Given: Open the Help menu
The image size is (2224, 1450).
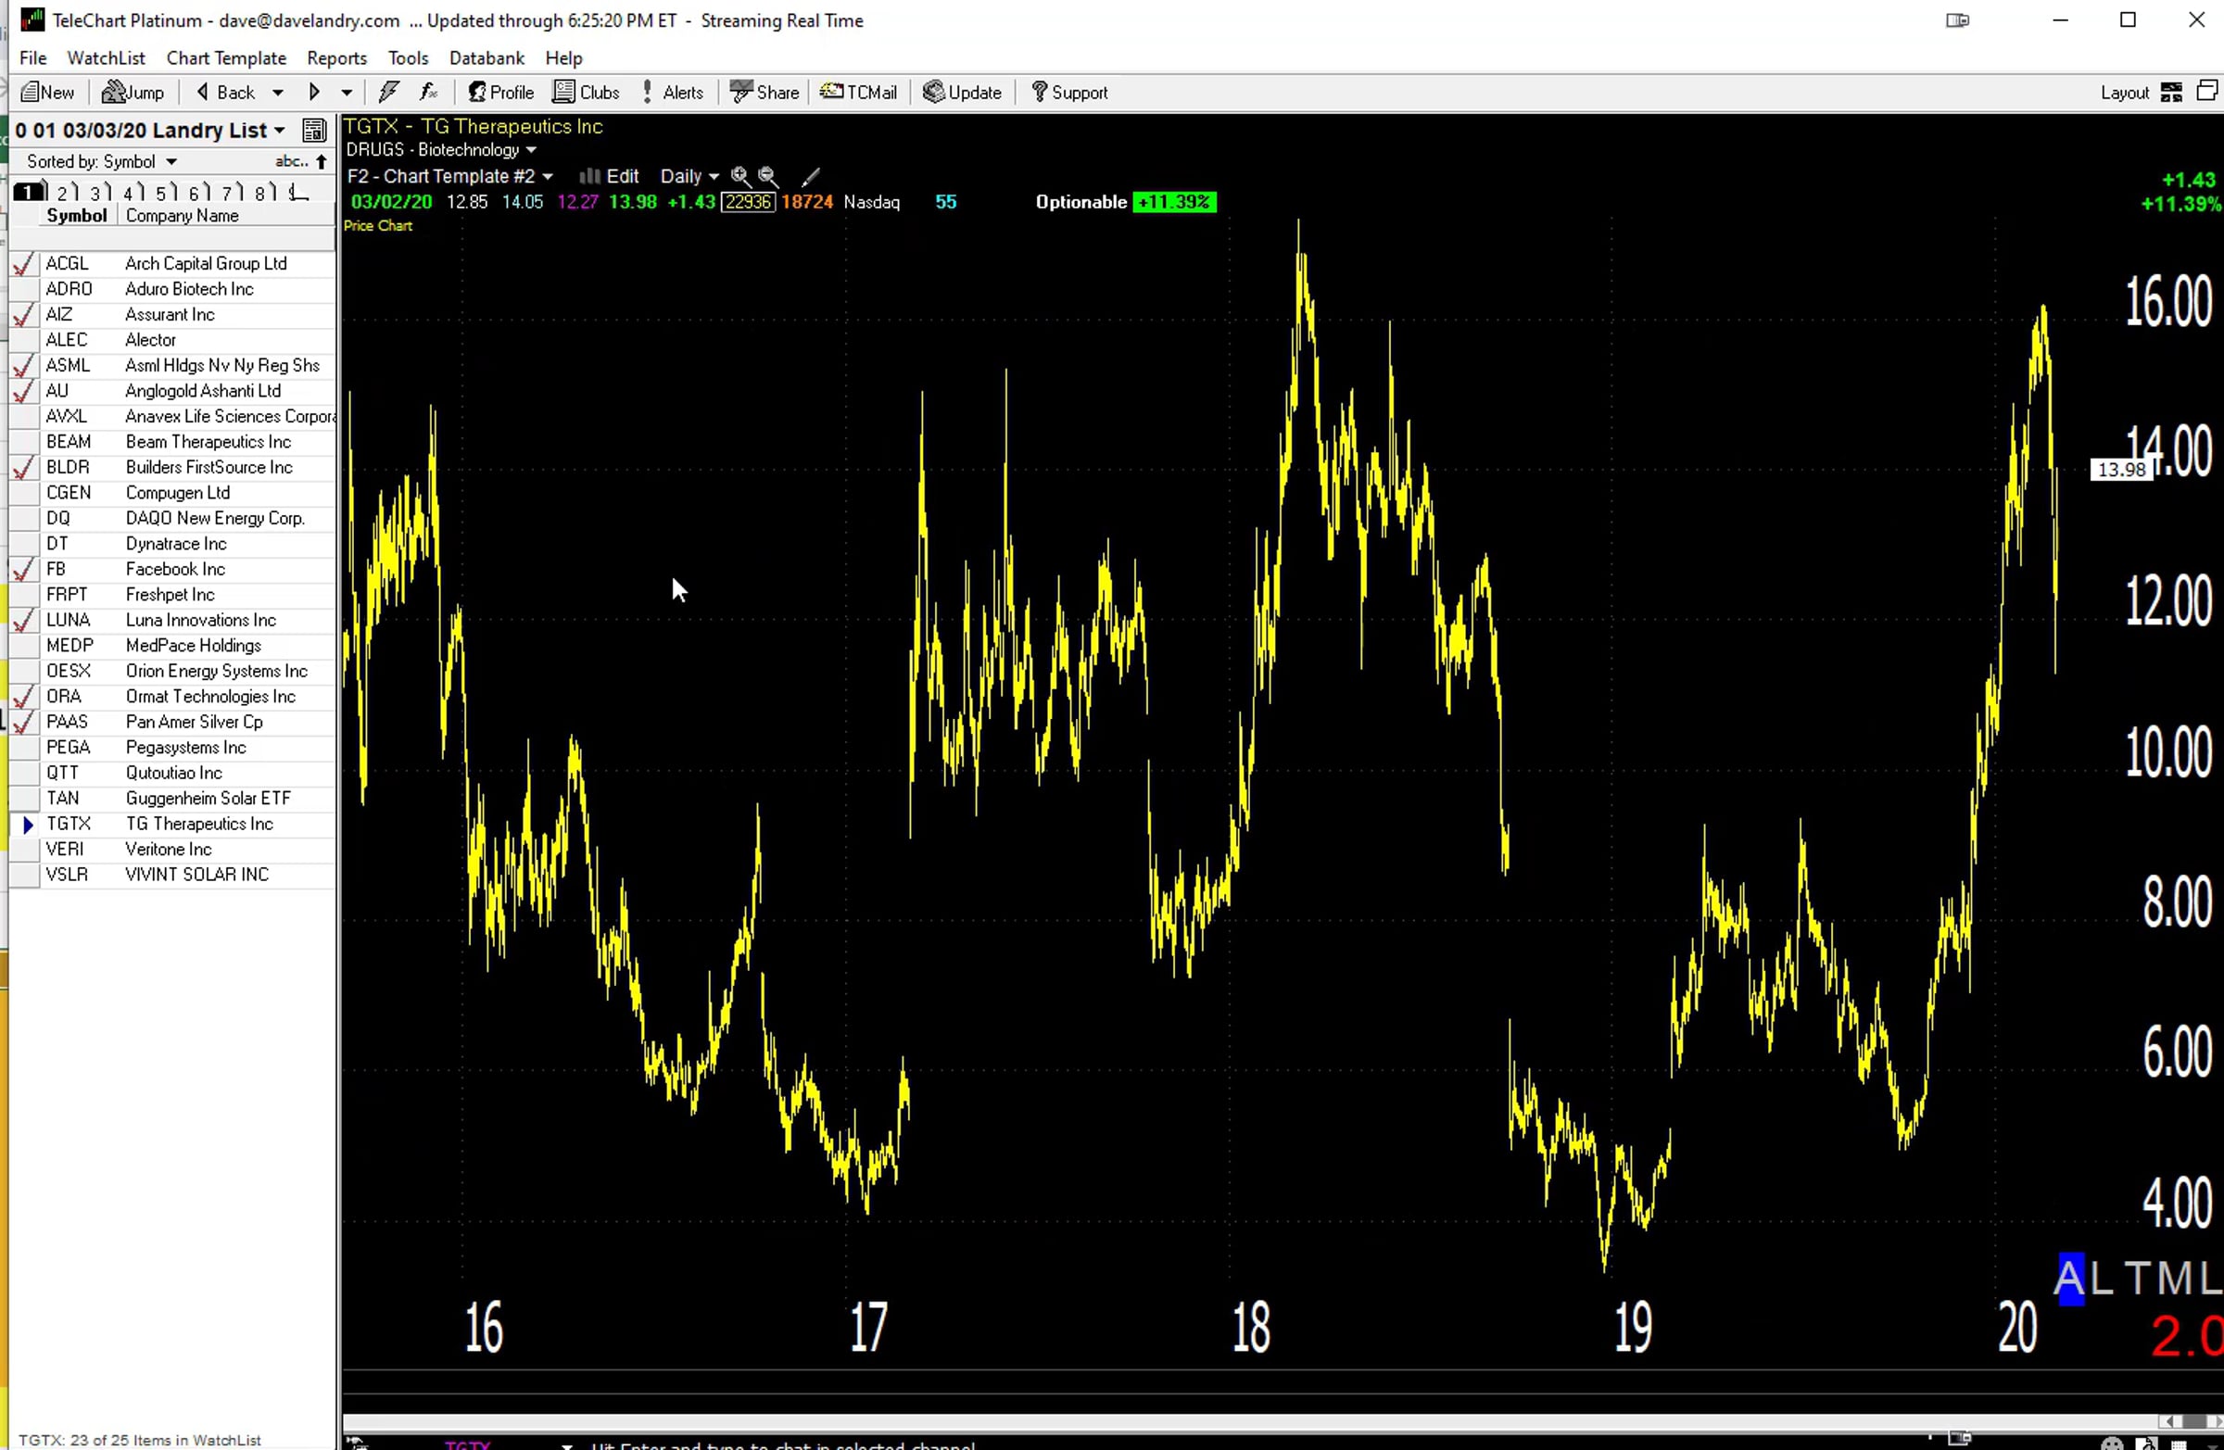Looking at the screenshot, I should point(563,58).
